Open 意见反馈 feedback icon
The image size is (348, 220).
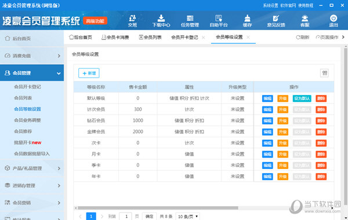(x=276, y=21)
